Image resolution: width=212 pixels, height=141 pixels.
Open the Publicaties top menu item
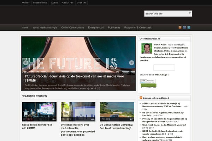[67, 3]
